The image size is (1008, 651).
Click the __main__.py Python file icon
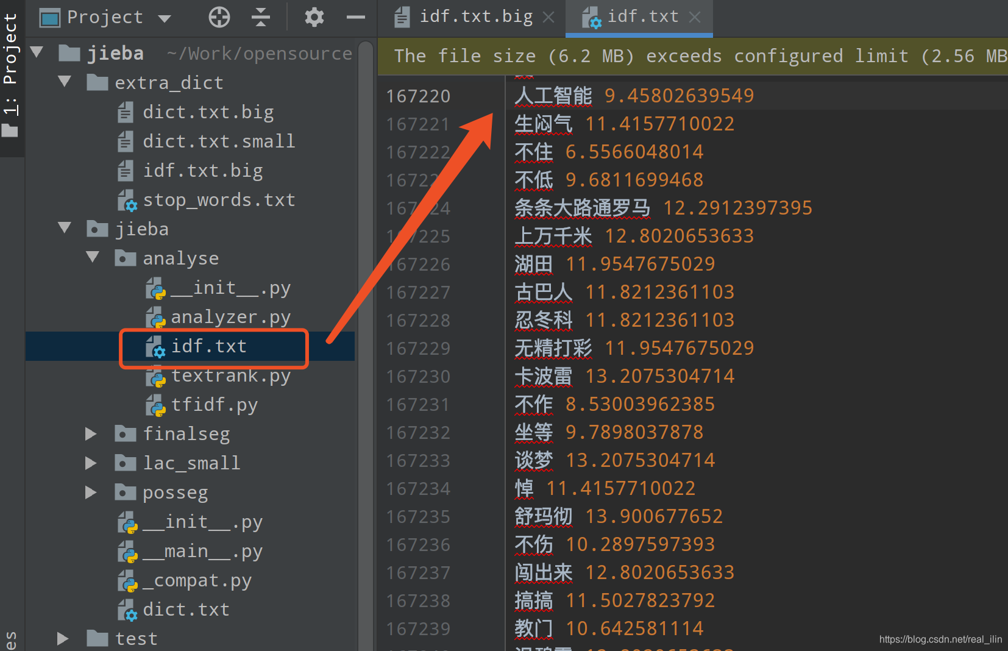point(128,552)
